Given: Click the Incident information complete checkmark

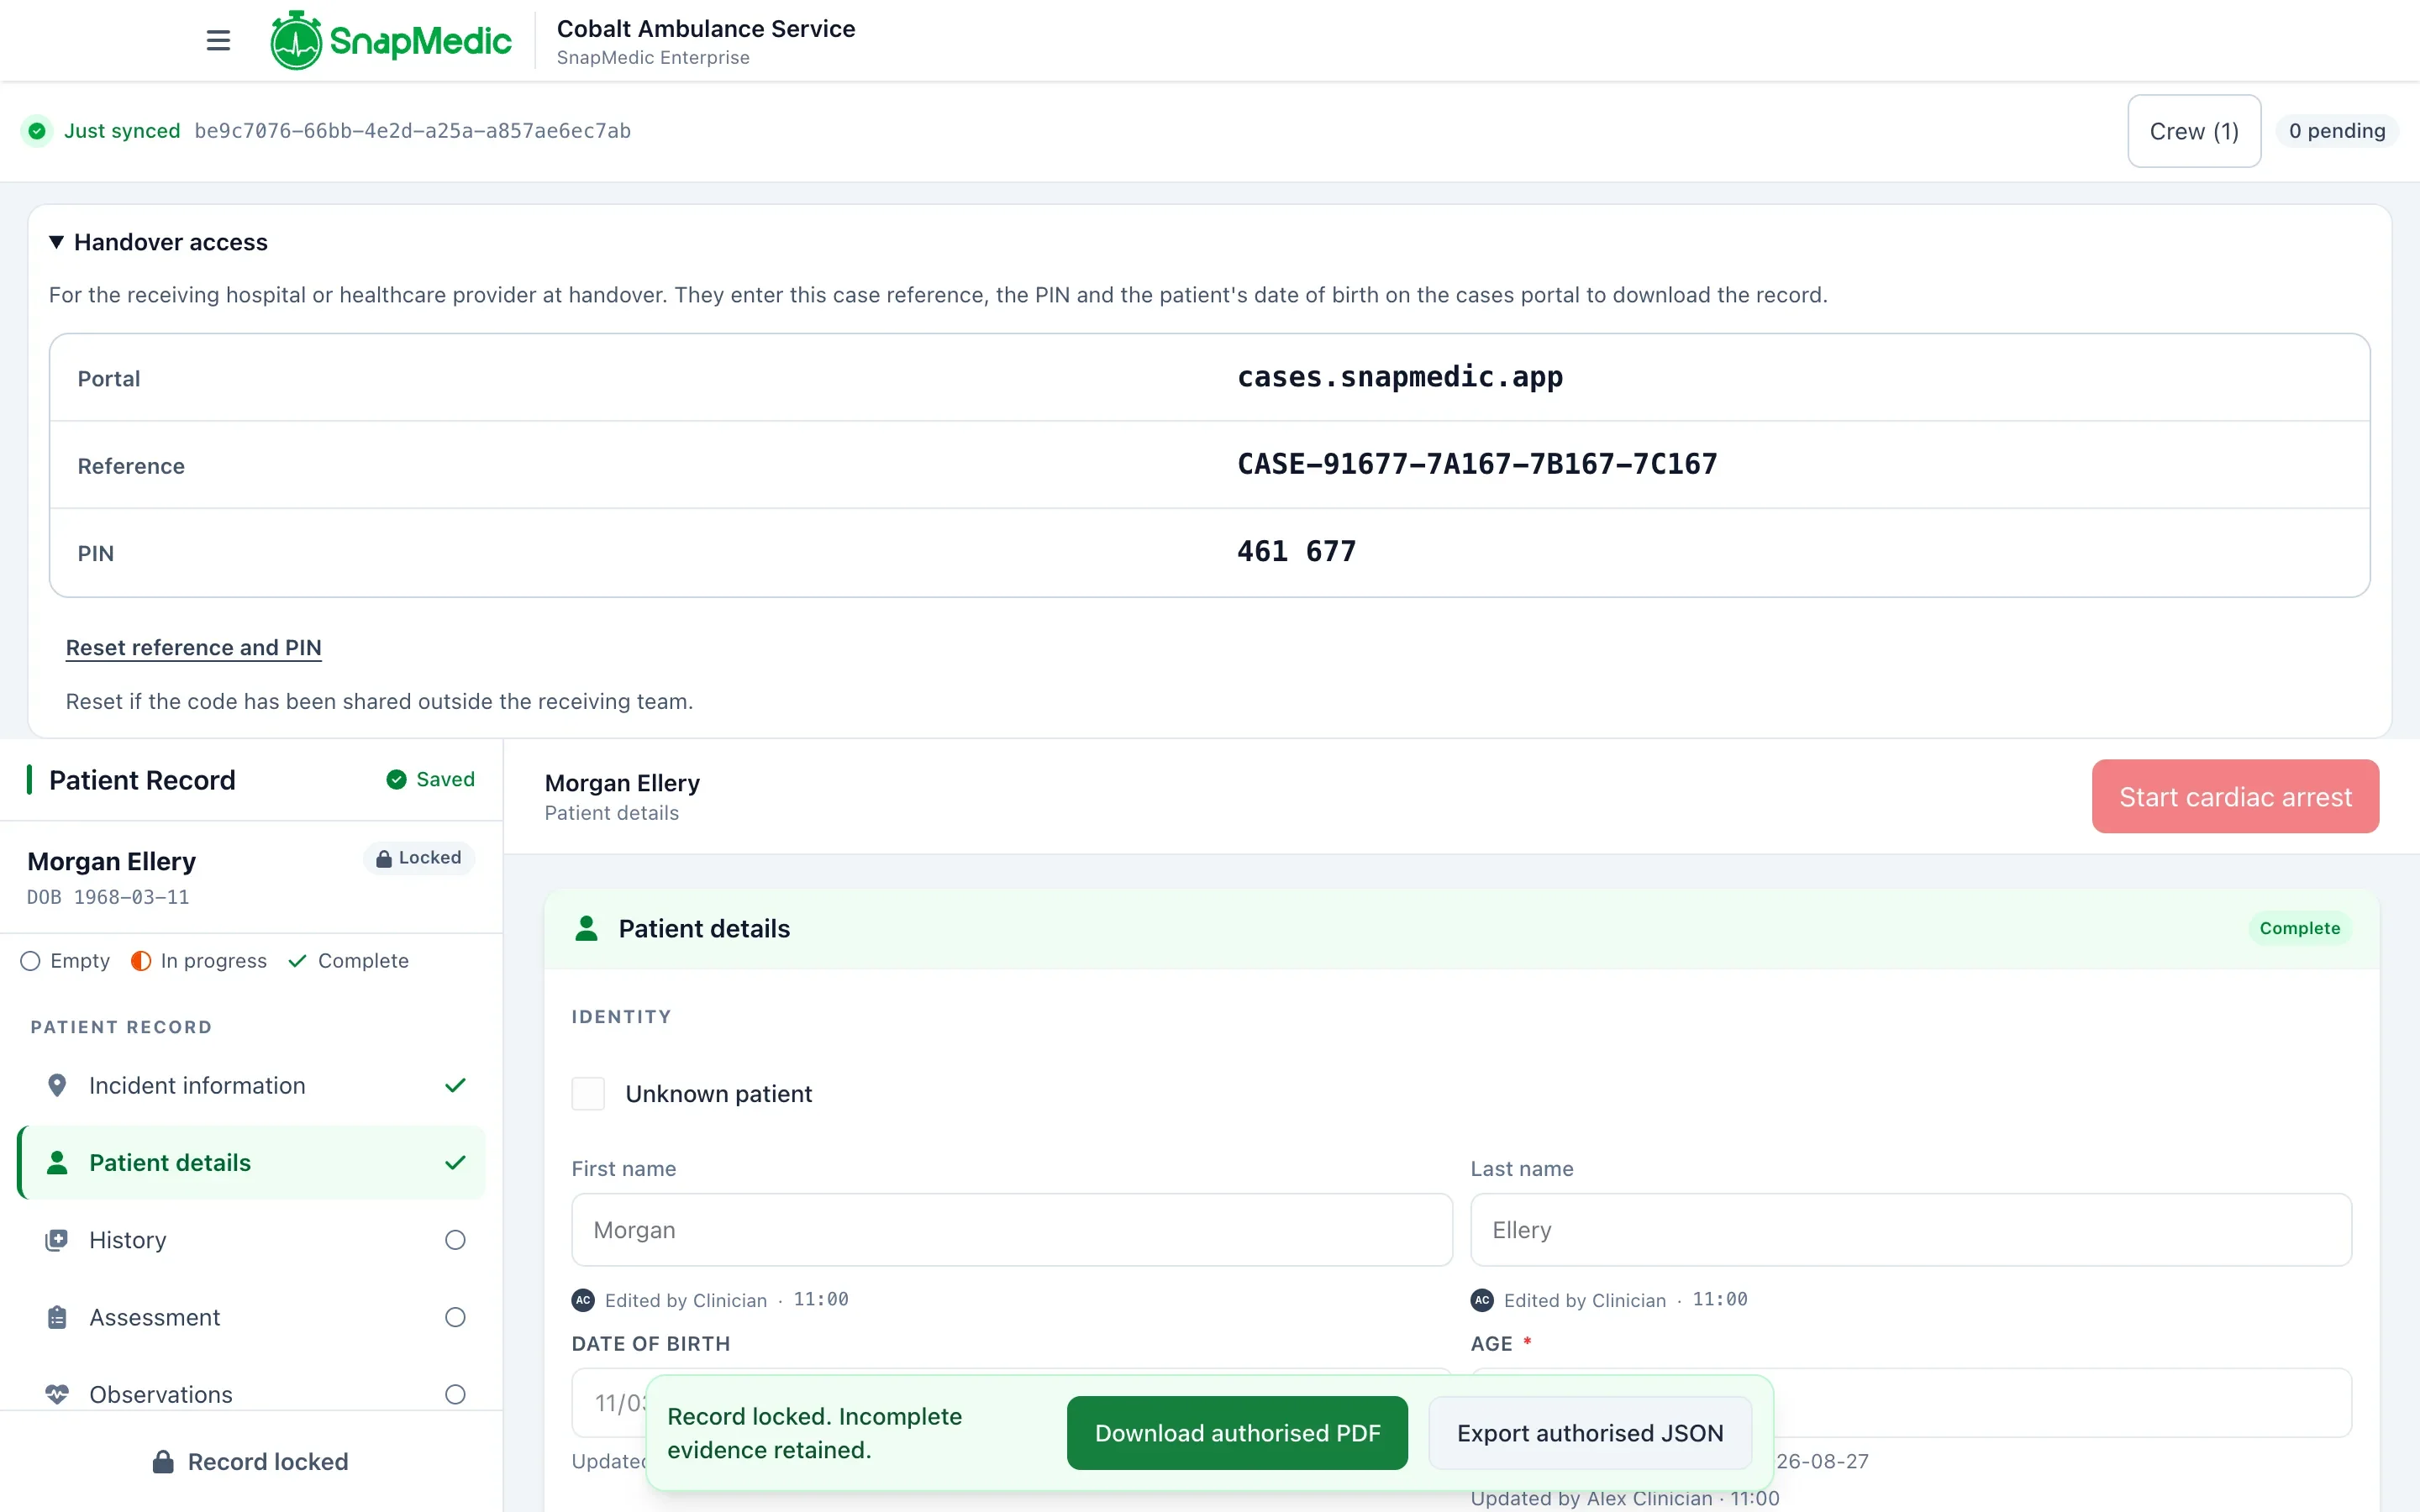Looking at the screenshot, I should pos(455,1085).
